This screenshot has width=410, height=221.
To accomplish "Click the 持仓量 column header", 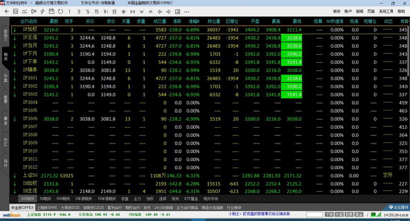I will [x=214, y=21].
